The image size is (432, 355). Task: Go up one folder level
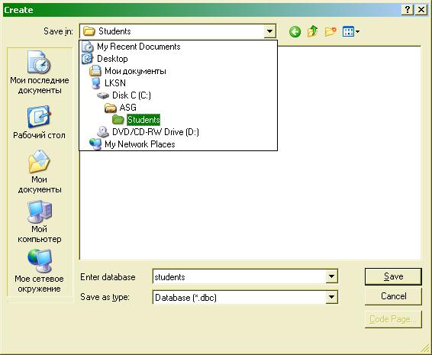tap(313, 31)
